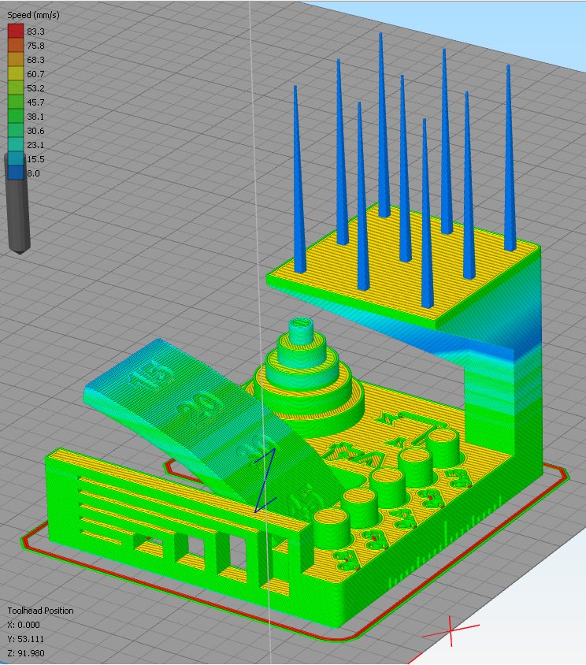Click the 60.7 yellow speed legend swatch
The width and height of the screenshot is (586, 665).
(16, 74)
